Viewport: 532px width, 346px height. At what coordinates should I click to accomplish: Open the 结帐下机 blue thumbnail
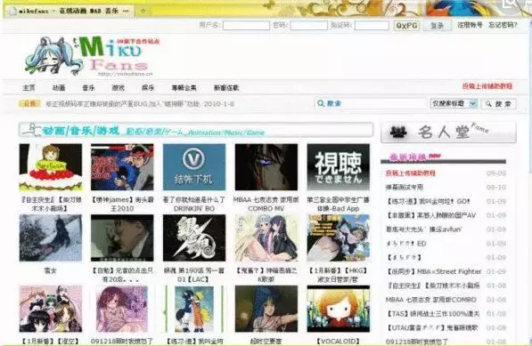(x=194, y=167)
